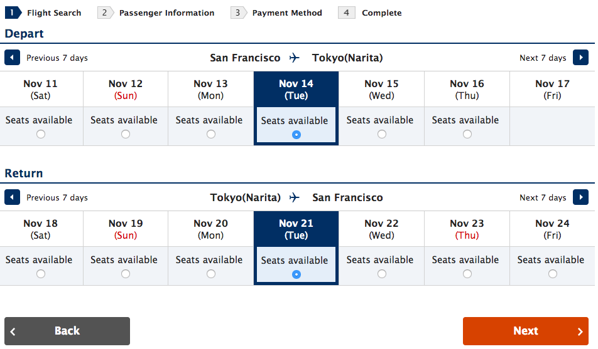Select Nov 11 (Sat) departure radio button
The height and width of the screenshot is (349, 598).
pyautogui.click(x=41, y=134)
